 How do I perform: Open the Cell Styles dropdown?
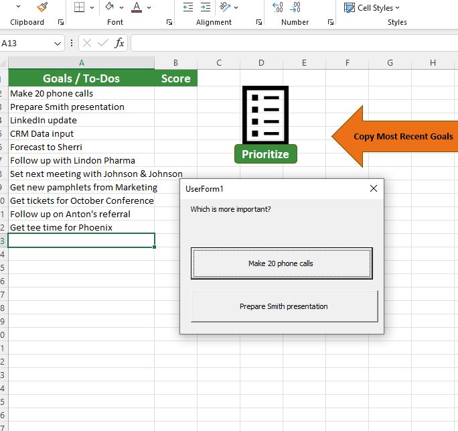tap(372, 7)
